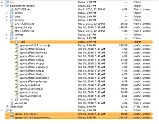
Task: Select the jquery.ui.sortable.js file name
Action: [x=31, y=89]
